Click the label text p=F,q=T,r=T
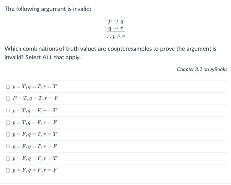The height and width of the screenshot is (185, 231). [x=35, y=134]
